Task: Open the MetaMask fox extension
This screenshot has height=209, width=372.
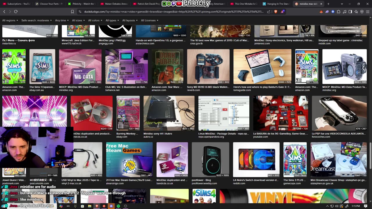Action: 321,12
